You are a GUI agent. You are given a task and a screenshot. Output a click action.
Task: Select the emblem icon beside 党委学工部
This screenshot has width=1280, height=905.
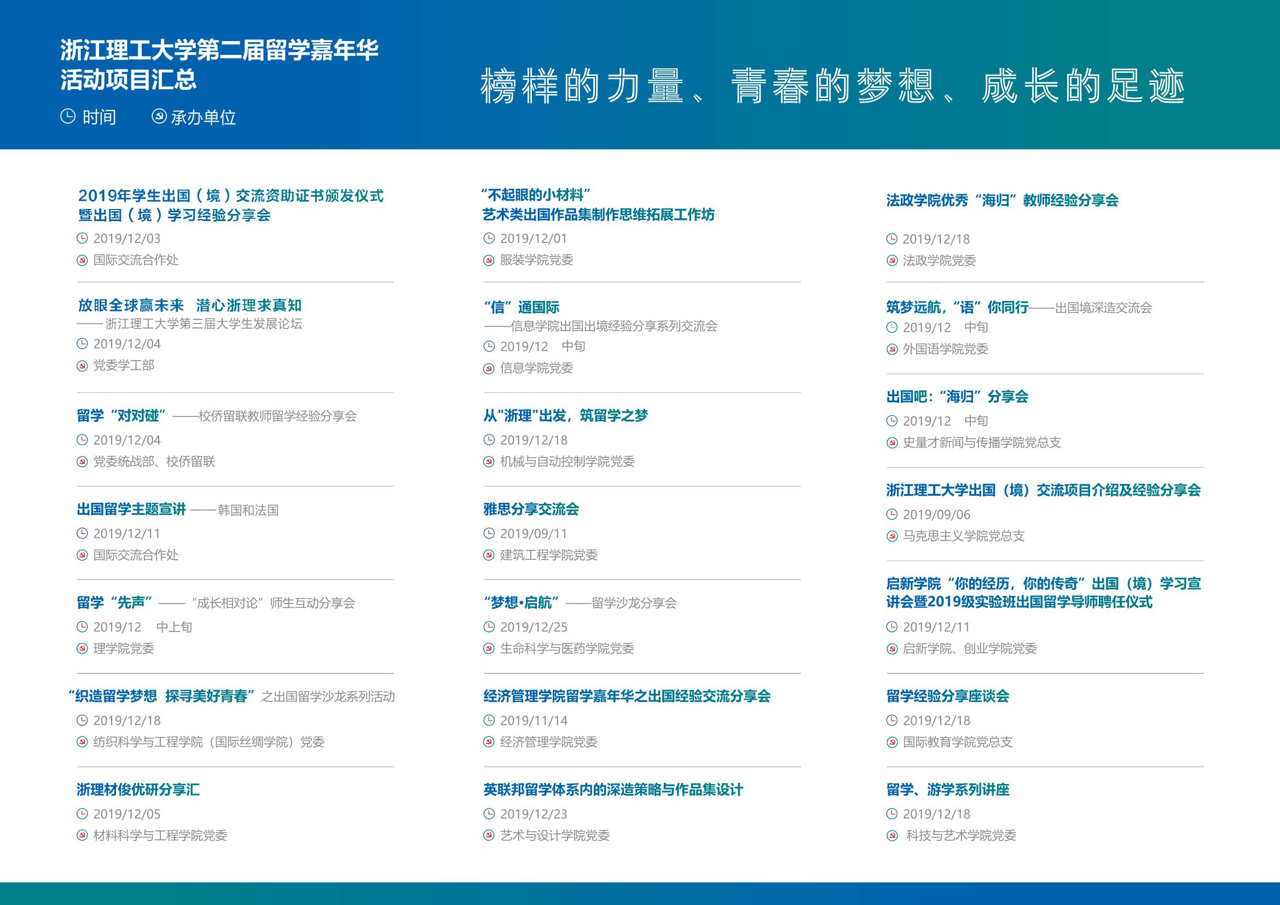click(82, 366)
